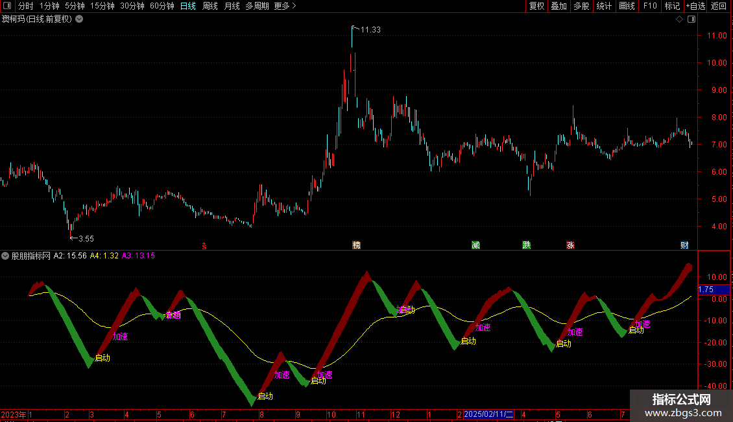Click the A3: 13.15 indicator value
Image resolution: width=733 pixels, height=422 pixels.
point(138,256)
